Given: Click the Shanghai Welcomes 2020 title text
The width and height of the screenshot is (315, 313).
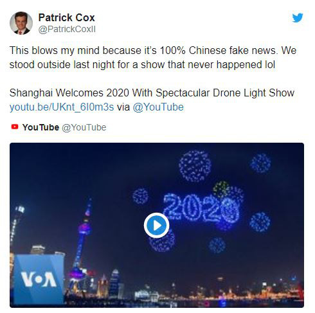Looking at the screenshot, I should pyautogui.click(x=152, y=93).
